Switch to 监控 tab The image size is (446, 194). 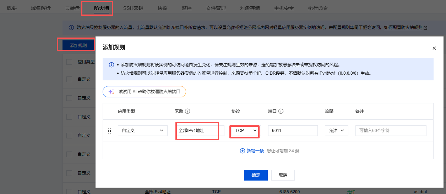click(187, 8)
